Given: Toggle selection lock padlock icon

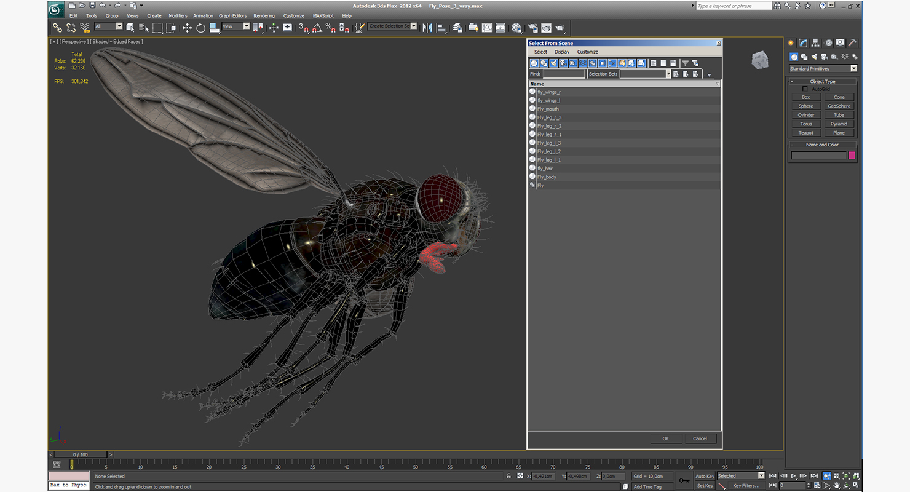Looking at the screenshot, I should click(508, 476).
